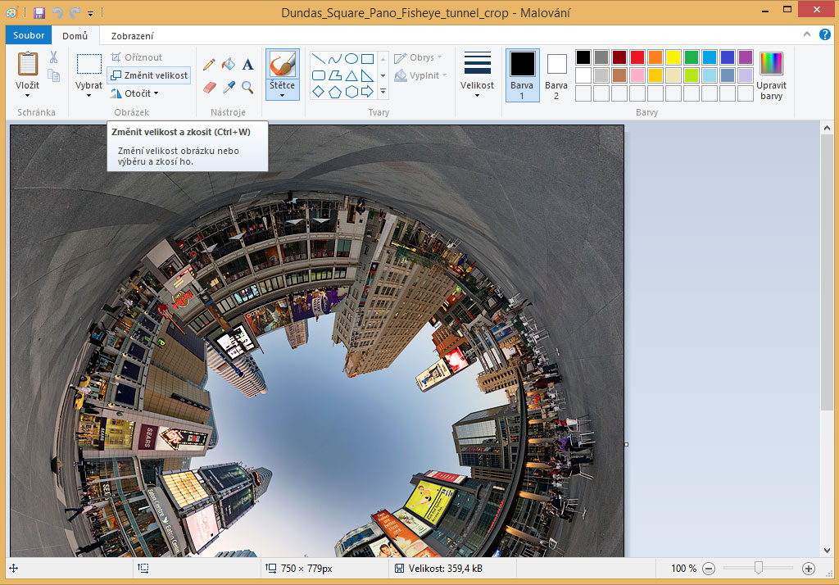Select the oval shape in Tvary gallery
Screen dimensions: 839x585
coord(351,58)
